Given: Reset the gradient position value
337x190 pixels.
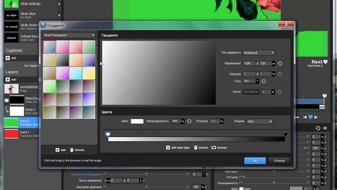Looking at the screenshot, I should (280, 74).
